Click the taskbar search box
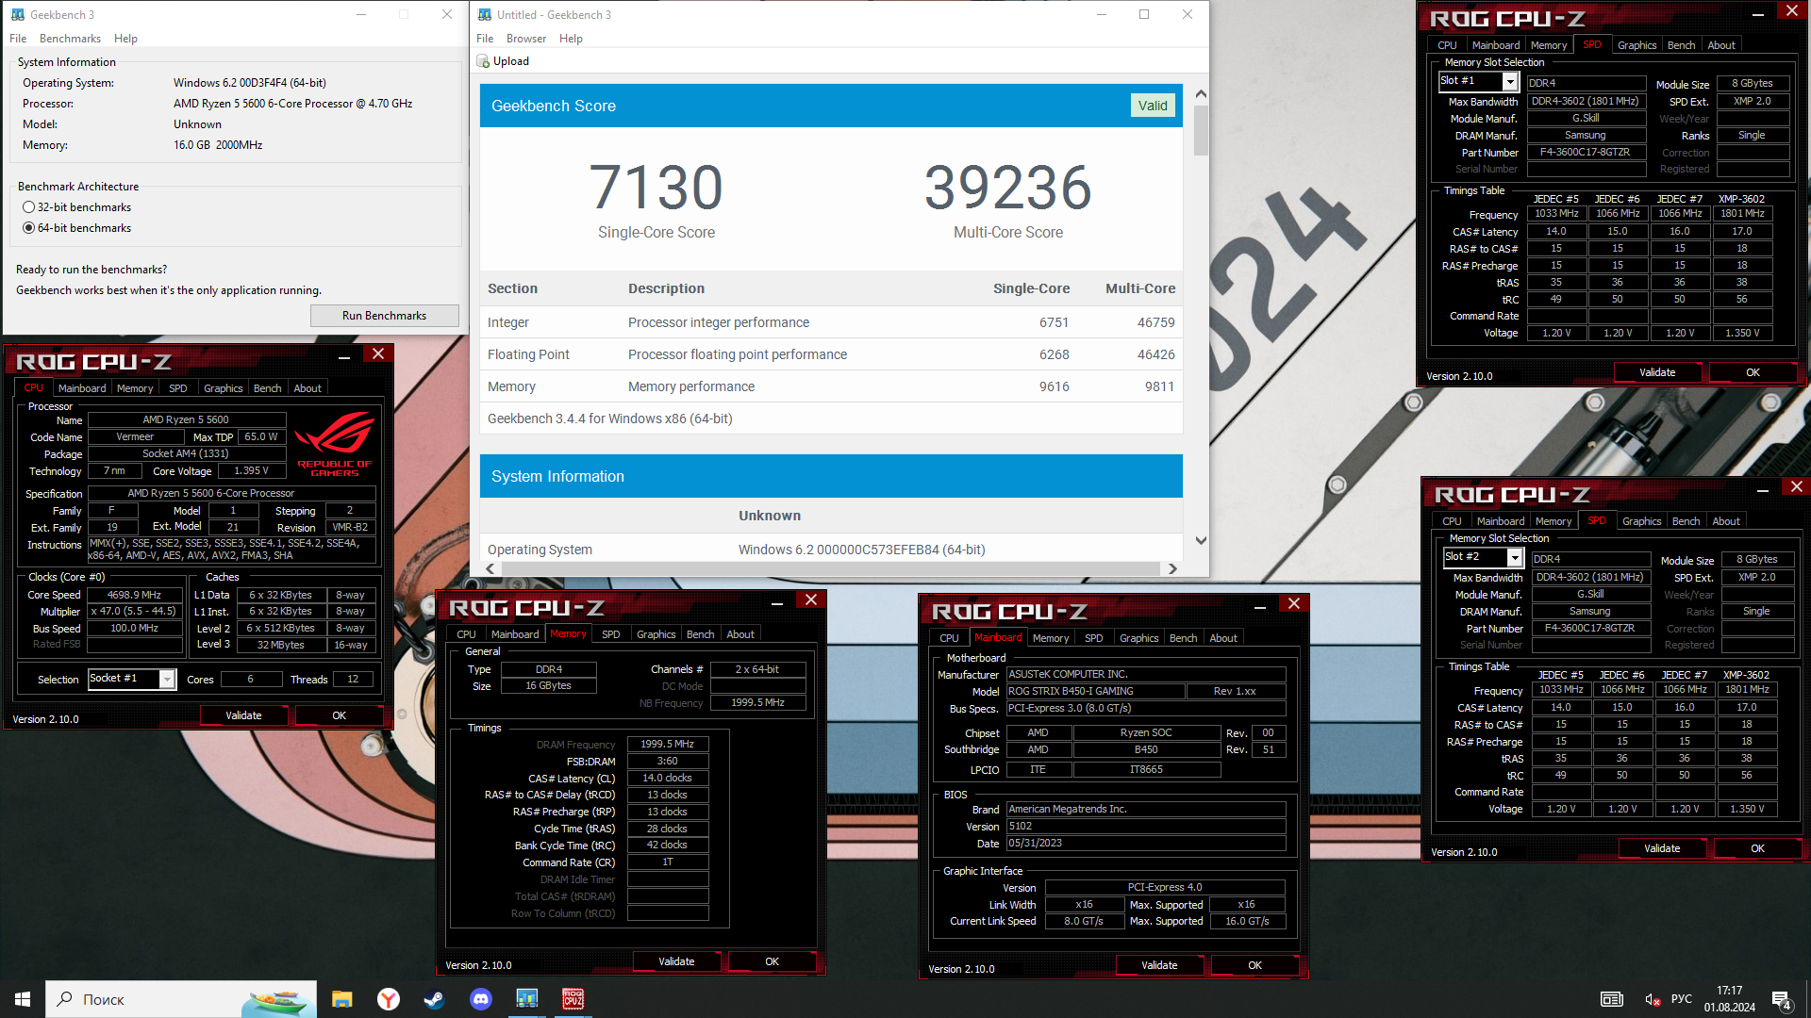The image size is (1811, 1018). click(x=181, y=999)
